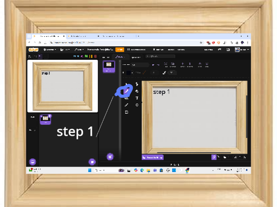Toggle the highlighted stage size button
277x207 pixels.
coord(40,56)
